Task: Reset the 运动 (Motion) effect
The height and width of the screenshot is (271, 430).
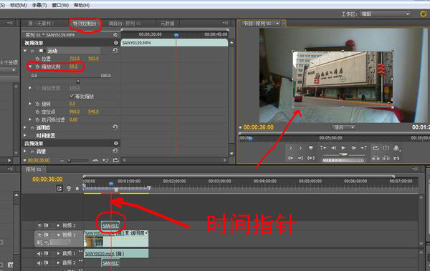Action: 115,50
